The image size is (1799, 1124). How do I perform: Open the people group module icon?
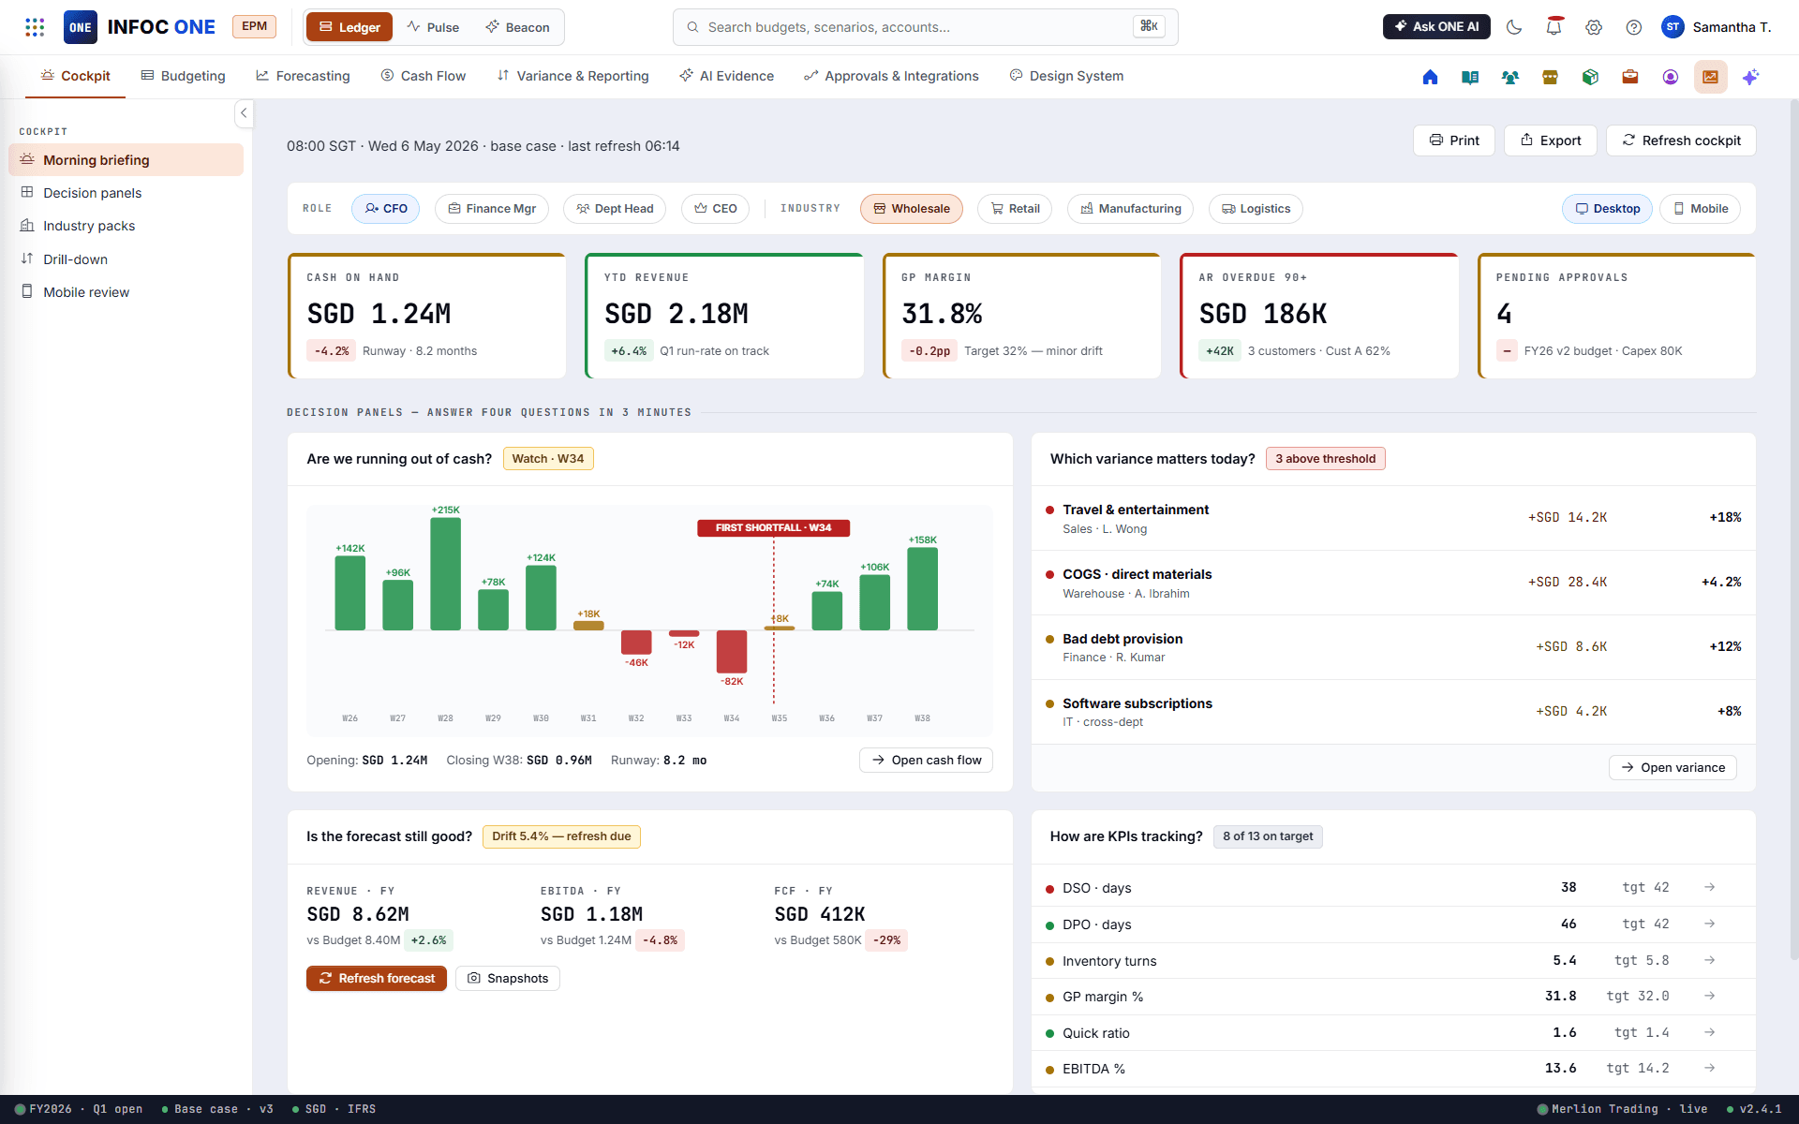click(1510, 77)
